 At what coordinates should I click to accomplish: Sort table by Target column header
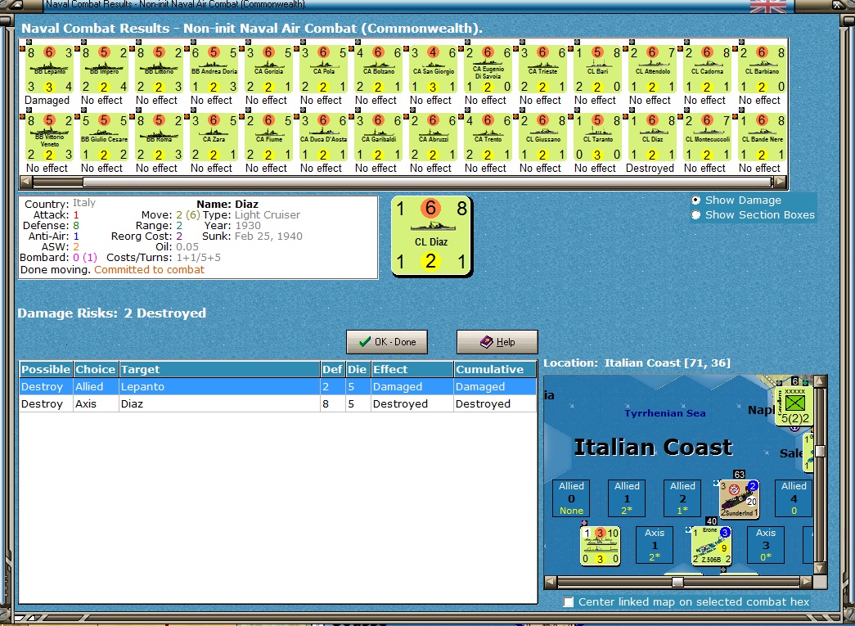[x=219, y=369]
